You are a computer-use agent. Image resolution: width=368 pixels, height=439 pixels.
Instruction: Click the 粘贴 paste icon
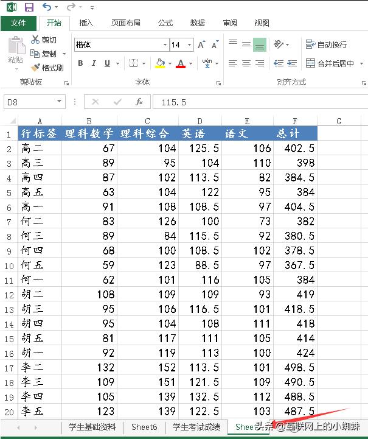coord(16,45)
